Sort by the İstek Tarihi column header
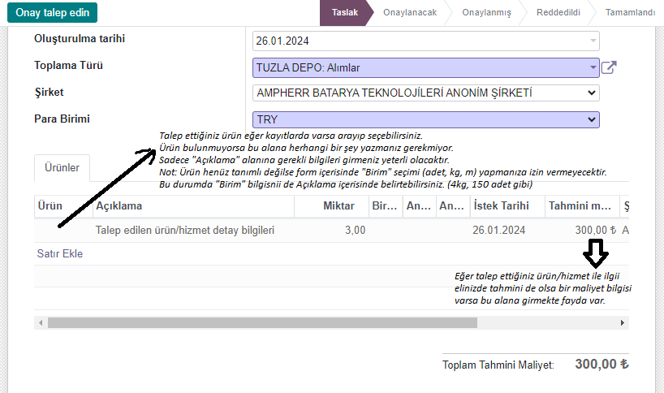This screenshot has height=393, width=664. click(503, 205)
